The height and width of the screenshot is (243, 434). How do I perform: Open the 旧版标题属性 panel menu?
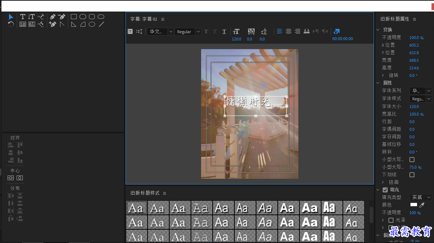coord(414,19)
